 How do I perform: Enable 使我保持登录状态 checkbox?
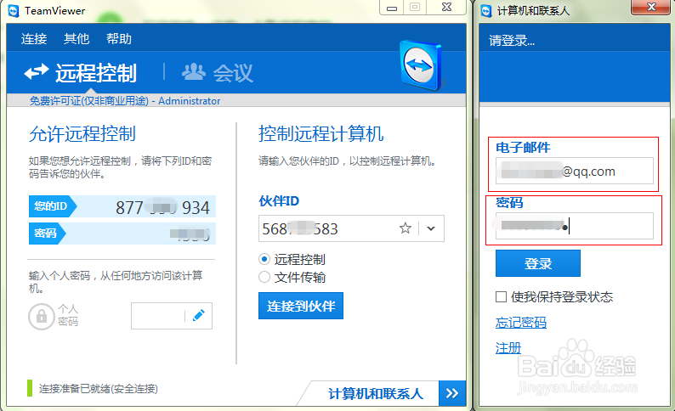pyautogui.click(x=501, y=296)
